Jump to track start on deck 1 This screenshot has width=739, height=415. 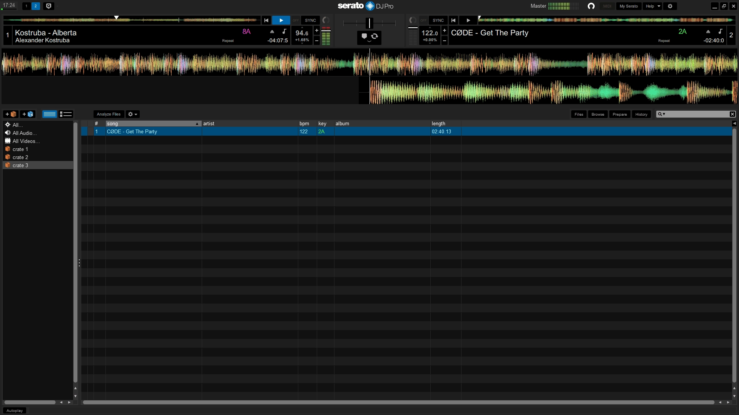(x=266, y=20)
